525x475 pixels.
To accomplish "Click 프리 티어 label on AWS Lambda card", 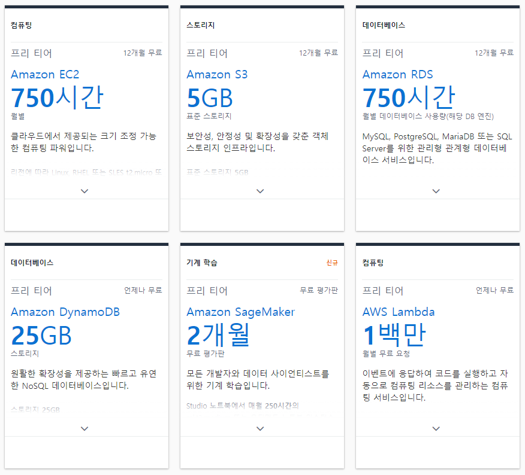I will [383, 291].
